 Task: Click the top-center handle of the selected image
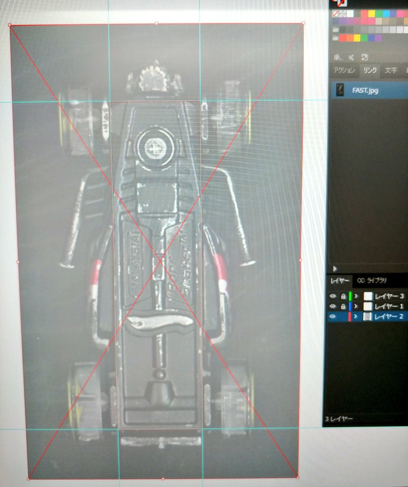(156, 23)
